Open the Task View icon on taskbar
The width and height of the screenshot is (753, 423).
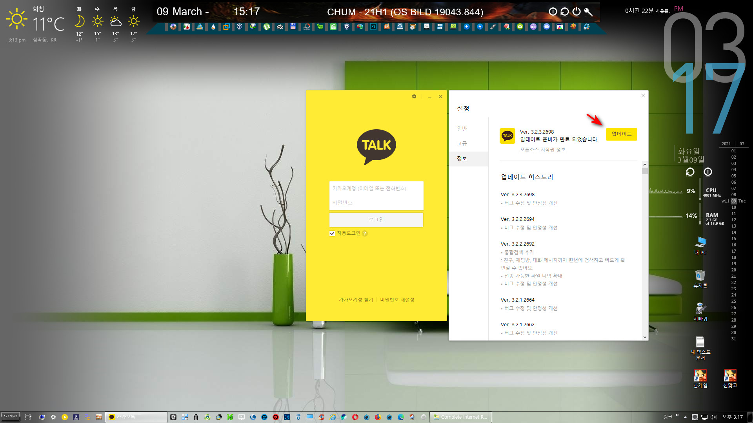pos(28,417)
